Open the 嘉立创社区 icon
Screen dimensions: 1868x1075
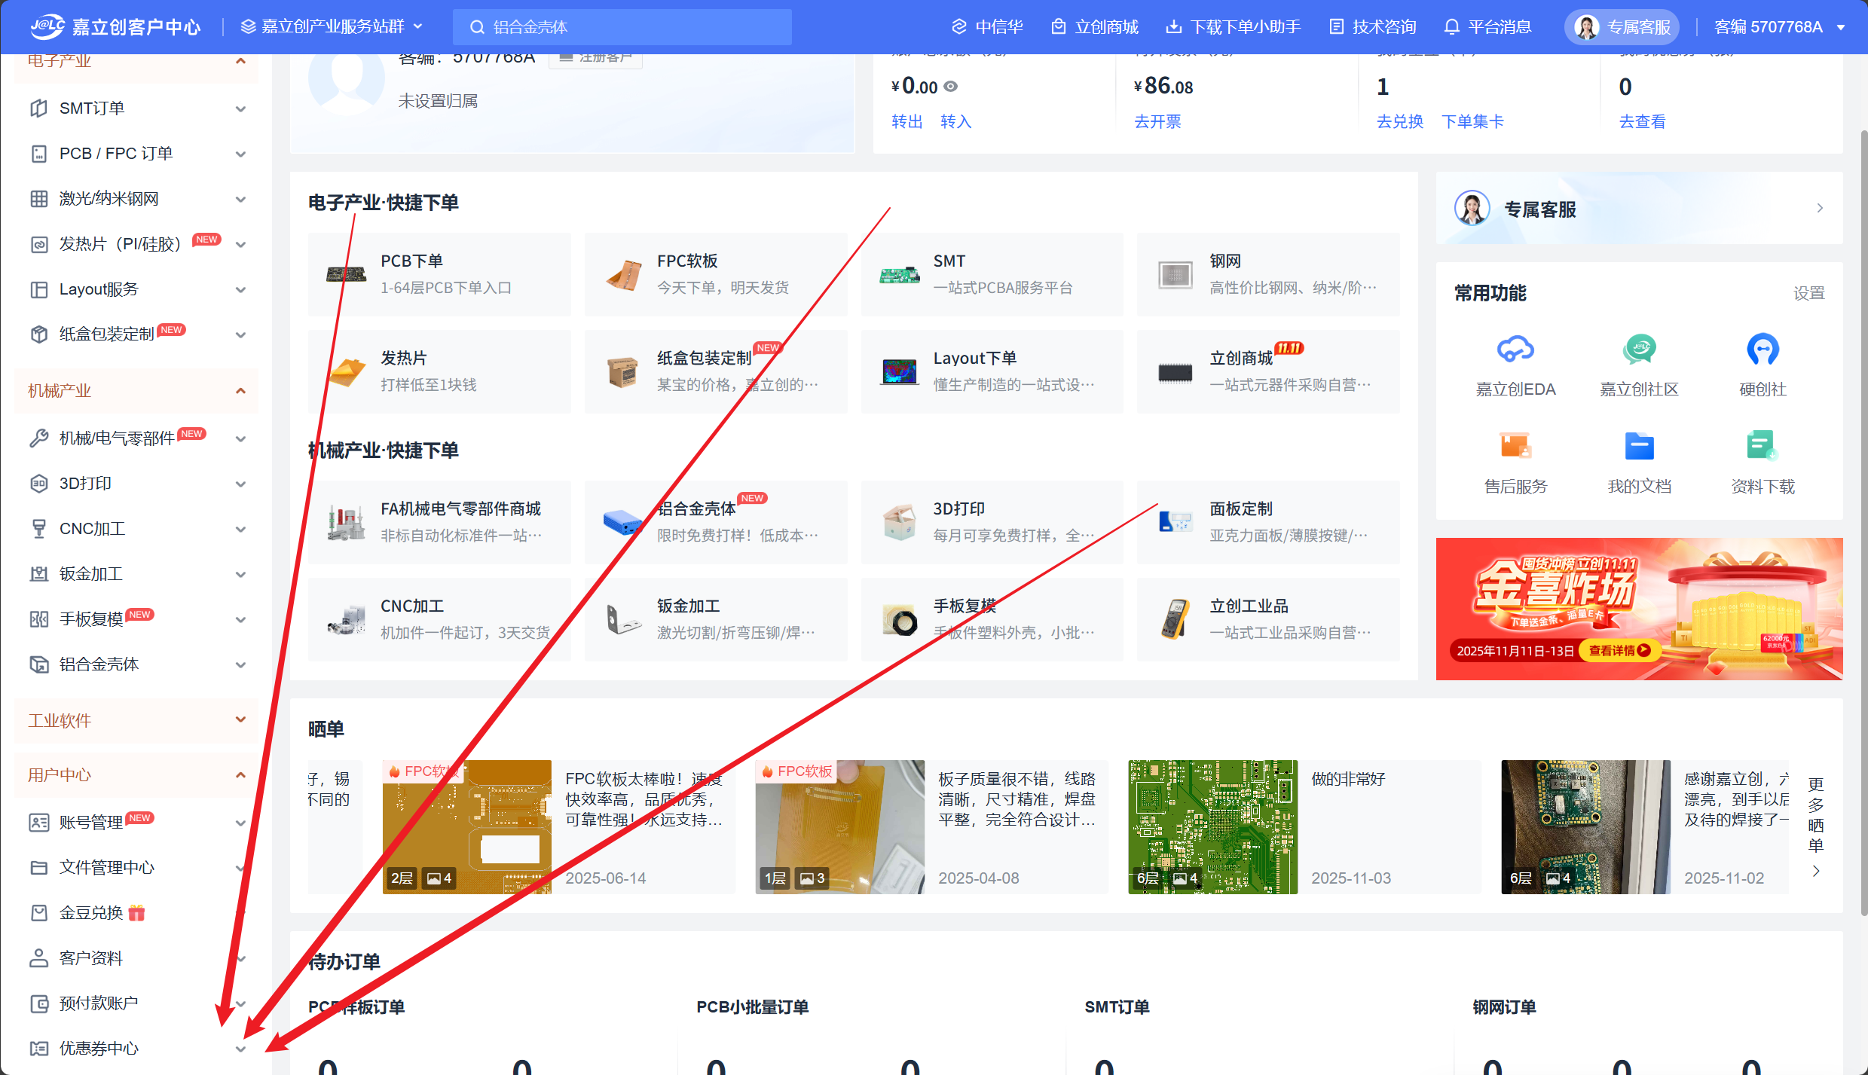pos(1639,350)
